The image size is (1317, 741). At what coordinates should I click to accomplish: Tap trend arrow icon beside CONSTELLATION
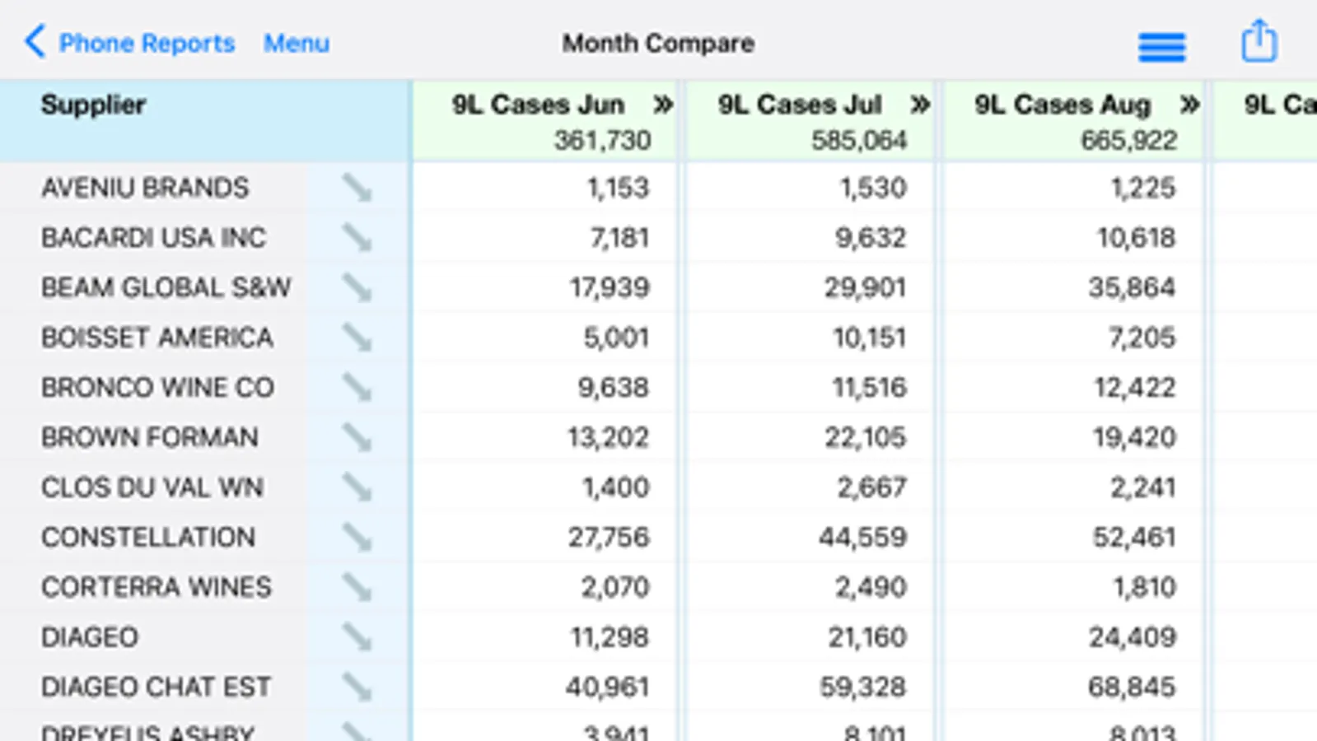[x=357, y=537]
